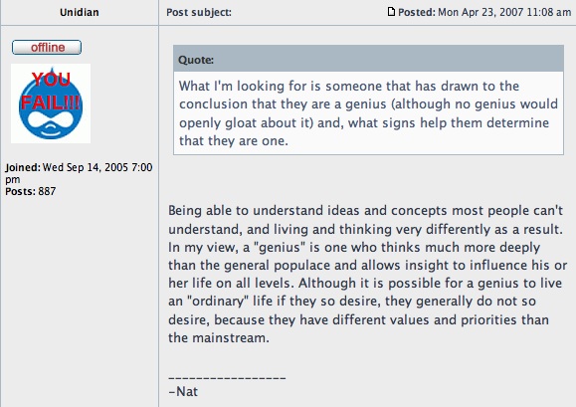Click the red offline status button

47,48
